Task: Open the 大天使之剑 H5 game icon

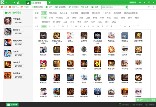Action: pos(97,36)
